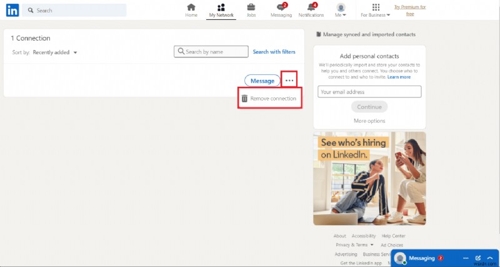This screenshot has height=267, width=500.
Task: Compose a new message in overlay
Action: point(477,258)
